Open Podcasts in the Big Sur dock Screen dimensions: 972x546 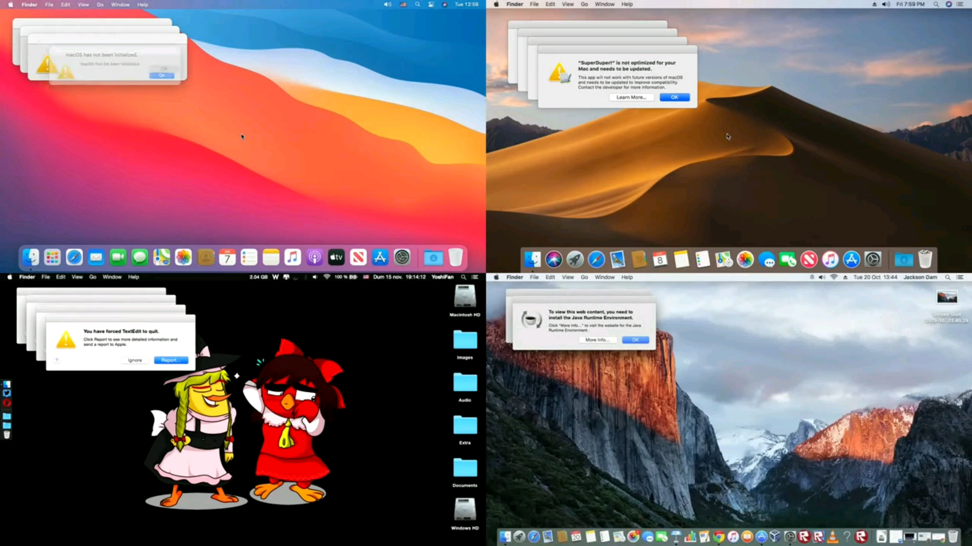tap(314, 257)
